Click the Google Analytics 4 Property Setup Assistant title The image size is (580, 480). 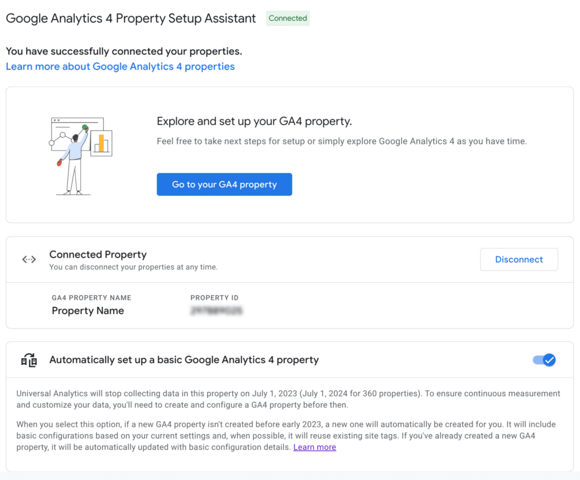coord(130,18)
